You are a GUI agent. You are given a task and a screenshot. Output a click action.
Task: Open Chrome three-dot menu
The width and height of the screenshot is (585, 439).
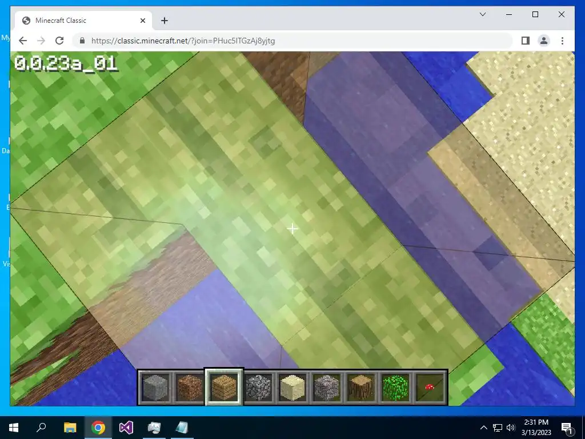[x=562, y=41]
